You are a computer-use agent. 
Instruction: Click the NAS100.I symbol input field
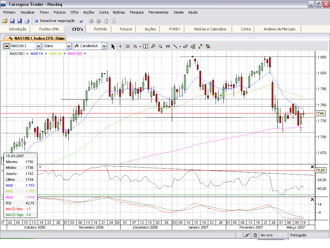[x=23, y=46]
